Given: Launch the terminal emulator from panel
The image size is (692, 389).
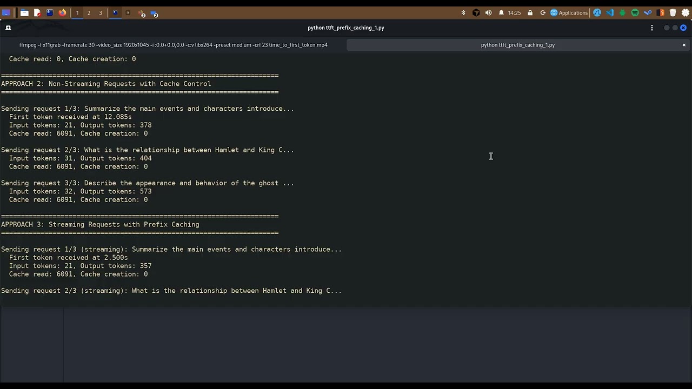Looking at the screenshot, I should pyautogui.click(x=50, y=12).
